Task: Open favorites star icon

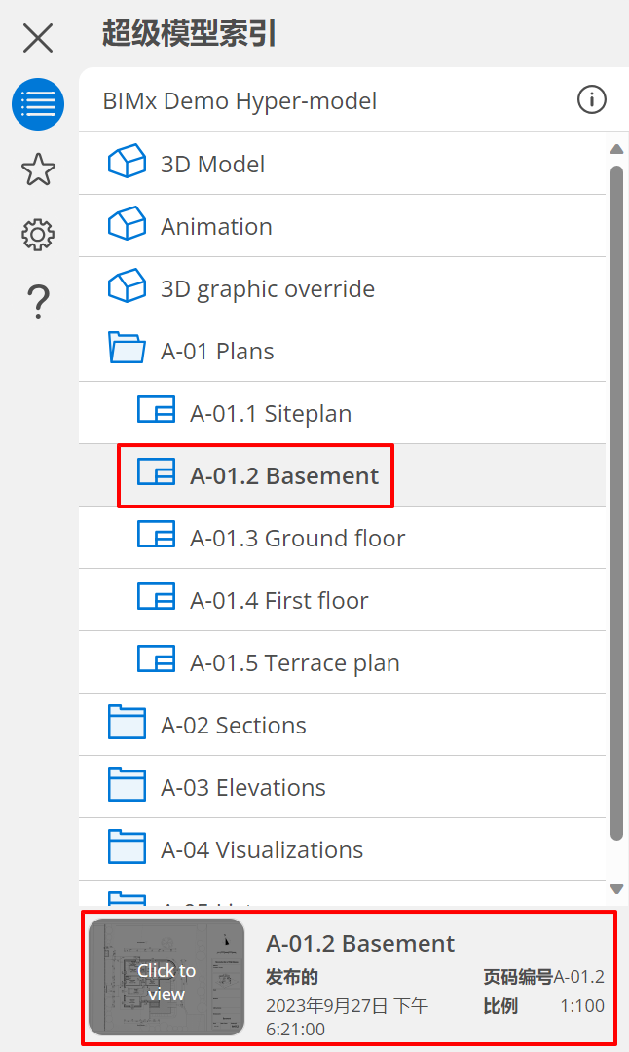Action: (x=38, y=169)
